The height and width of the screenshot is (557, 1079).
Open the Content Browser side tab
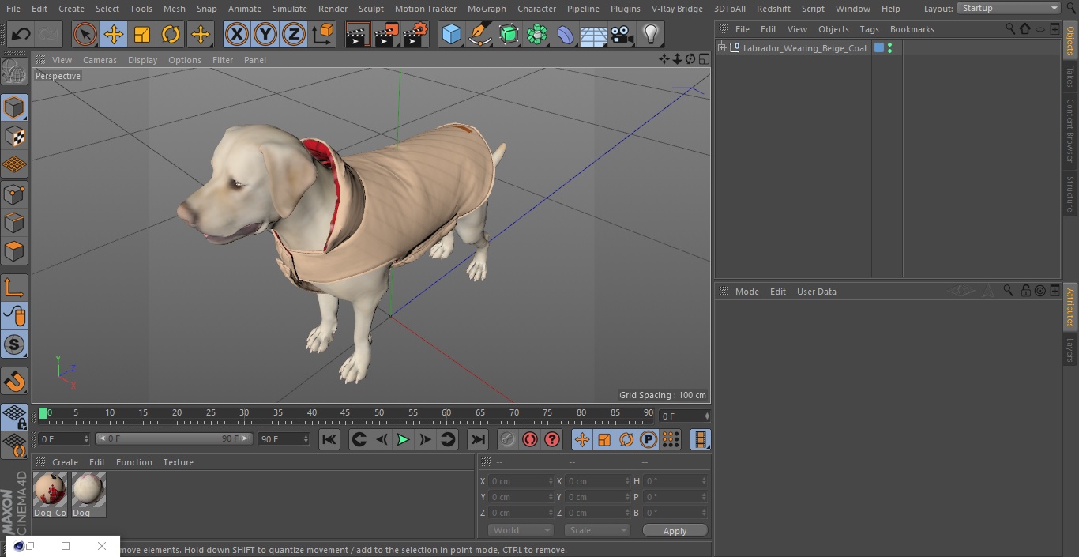(x=1070, y=130)
